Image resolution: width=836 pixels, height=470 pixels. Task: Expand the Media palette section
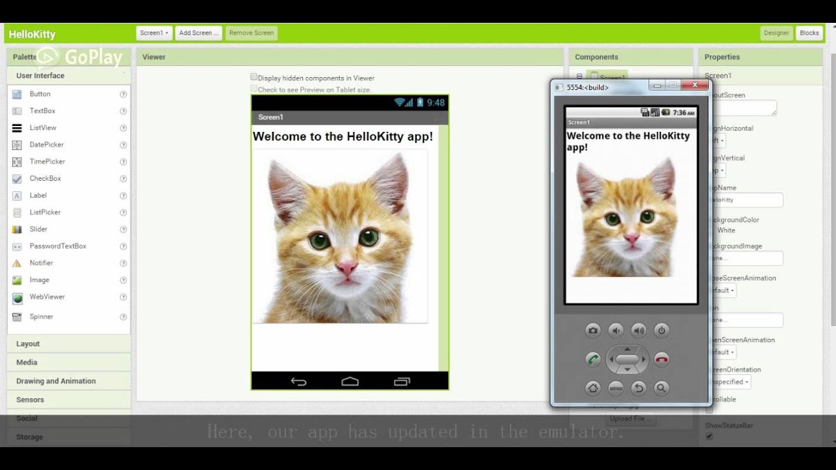click(69, 362)
